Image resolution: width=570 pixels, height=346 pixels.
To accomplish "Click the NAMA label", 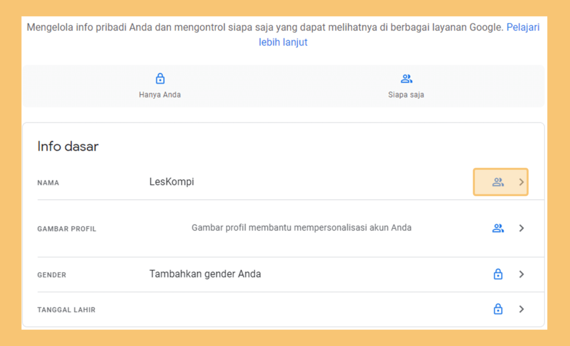I will [x=48, y=183].
